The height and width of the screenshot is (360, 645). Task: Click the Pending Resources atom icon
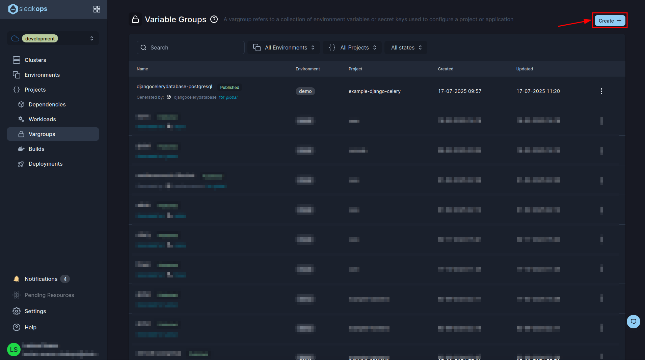17,295
